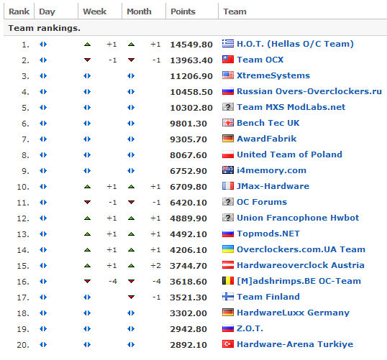
Task: Open Union Francophone Hwbot link
Action: pos(298,218)
